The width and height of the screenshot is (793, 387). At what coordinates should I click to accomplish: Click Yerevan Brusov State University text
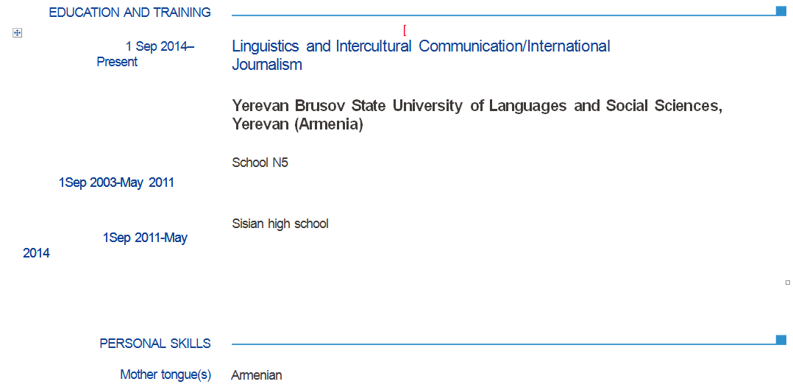[x=477, y=106]
